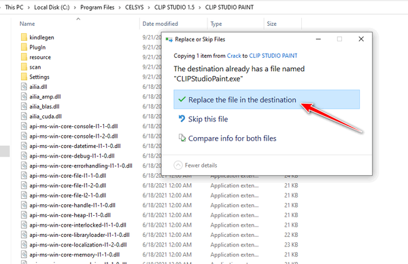The width and height of the screenshot is (408, 264).
Task: Go to Program Files breadcrumb
Action: click(97, 7)
